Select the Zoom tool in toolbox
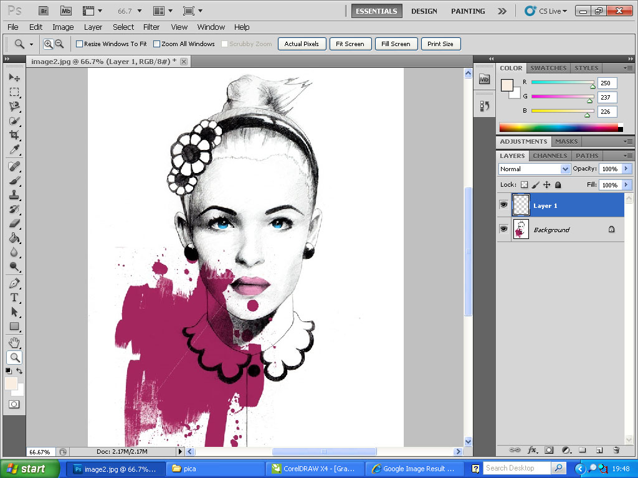 (15, 358)
